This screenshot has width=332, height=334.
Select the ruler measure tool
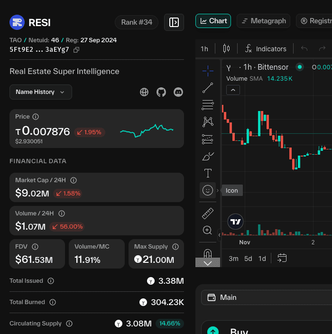(x=208, y=213)
